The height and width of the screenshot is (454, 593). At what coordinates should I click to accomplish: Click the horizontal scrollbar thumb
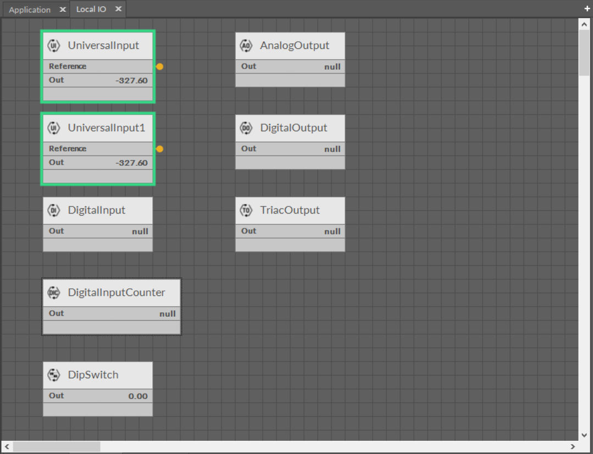57,447
